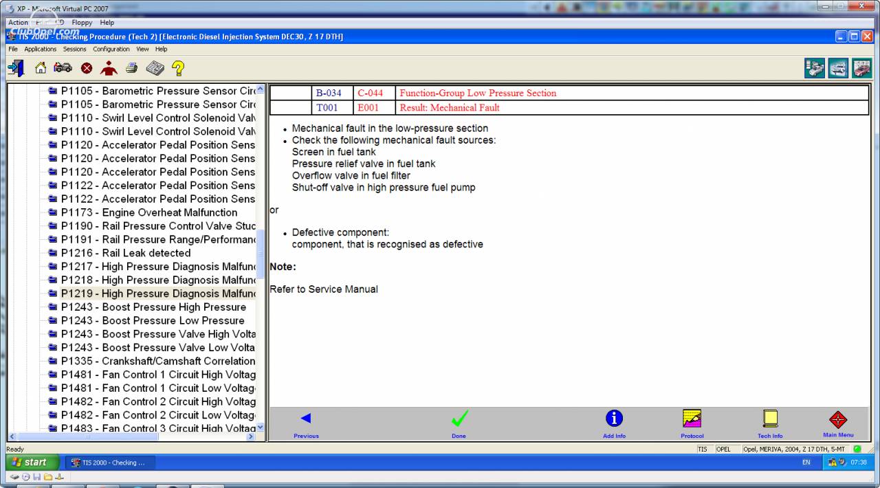This screenshot has height=488, width=880.
Task: Click the Opel, MERIVA, 2004 status bar entry
Action: 795,449
